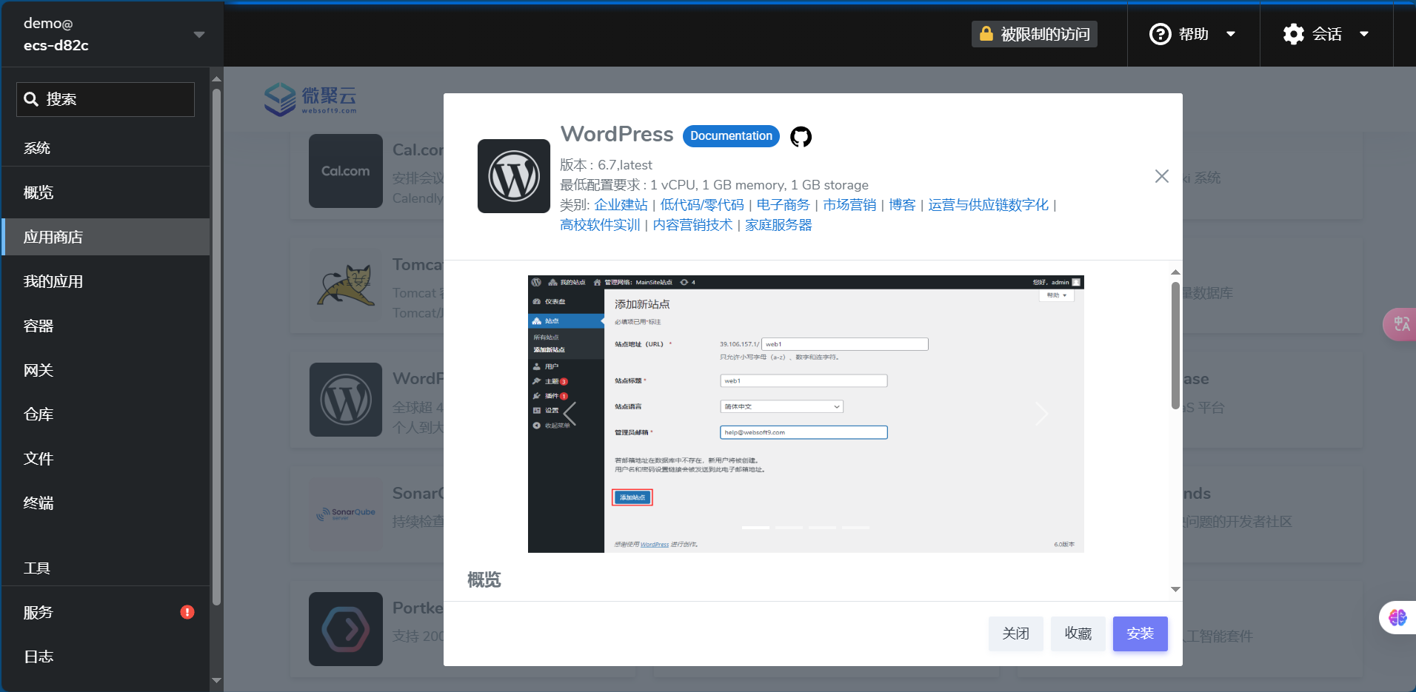Viewport: 1416px width, 692px height.
Task: Click the Cal.com app icon
Action: point(346,171)
